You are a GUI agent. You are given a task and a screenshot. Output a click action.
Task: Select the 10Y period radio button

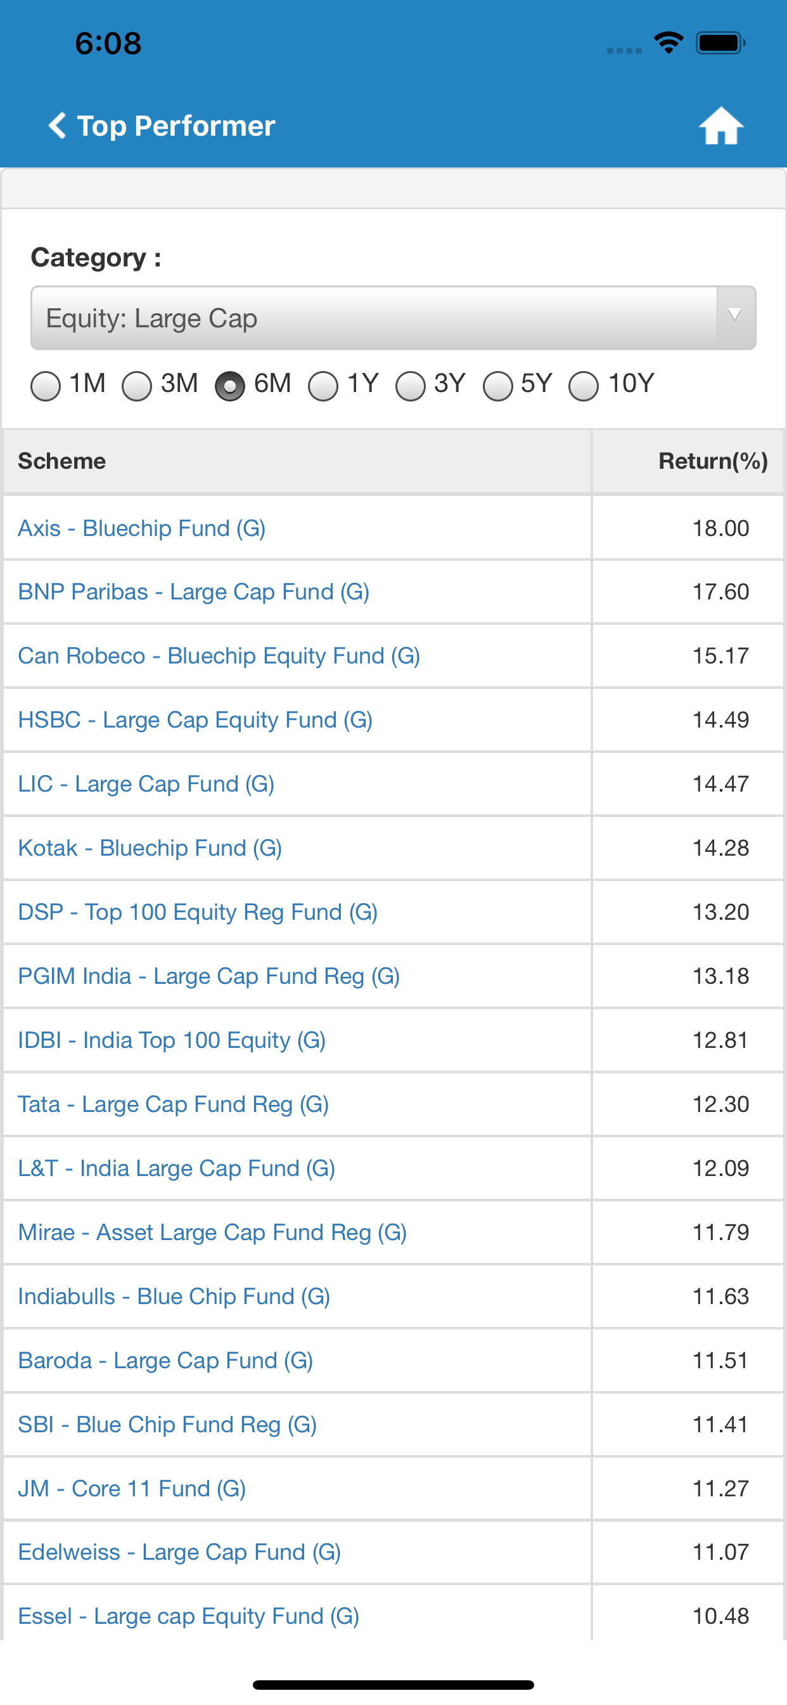(x=584, y=386)
